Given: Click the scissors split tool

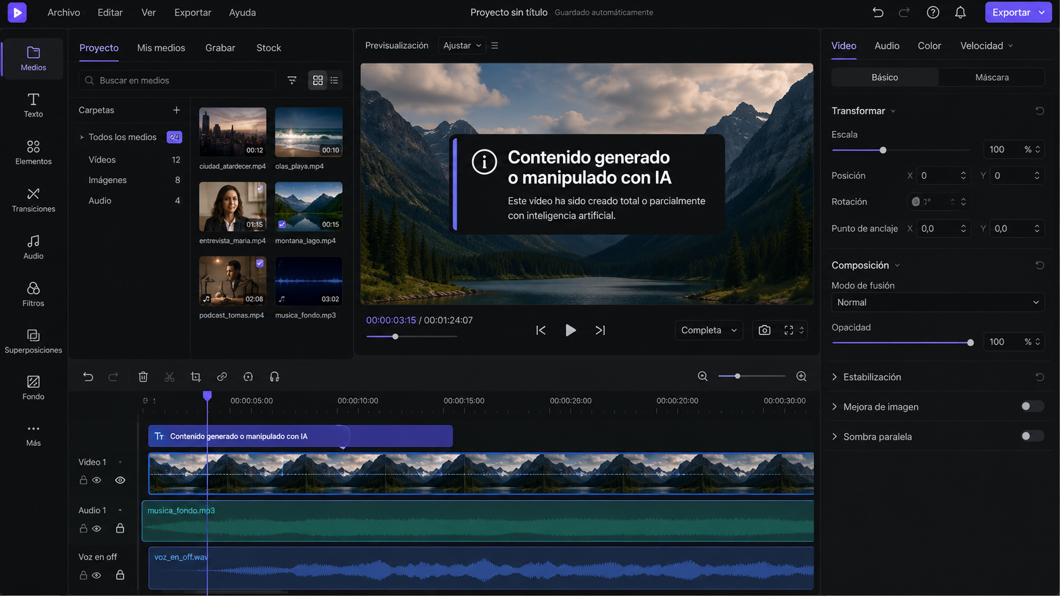Looking at the screenshot, I should click(169, 377).
